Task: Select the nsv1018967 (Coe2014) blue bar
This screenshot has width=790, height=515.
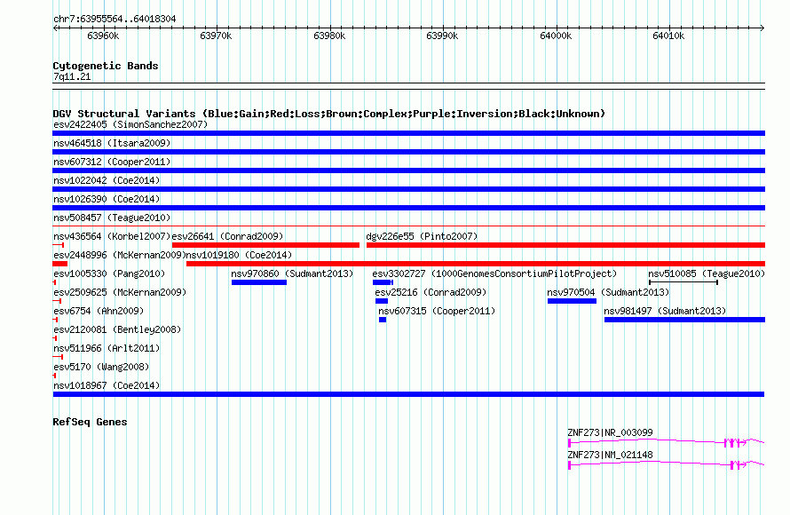Action: coord(408,394)
